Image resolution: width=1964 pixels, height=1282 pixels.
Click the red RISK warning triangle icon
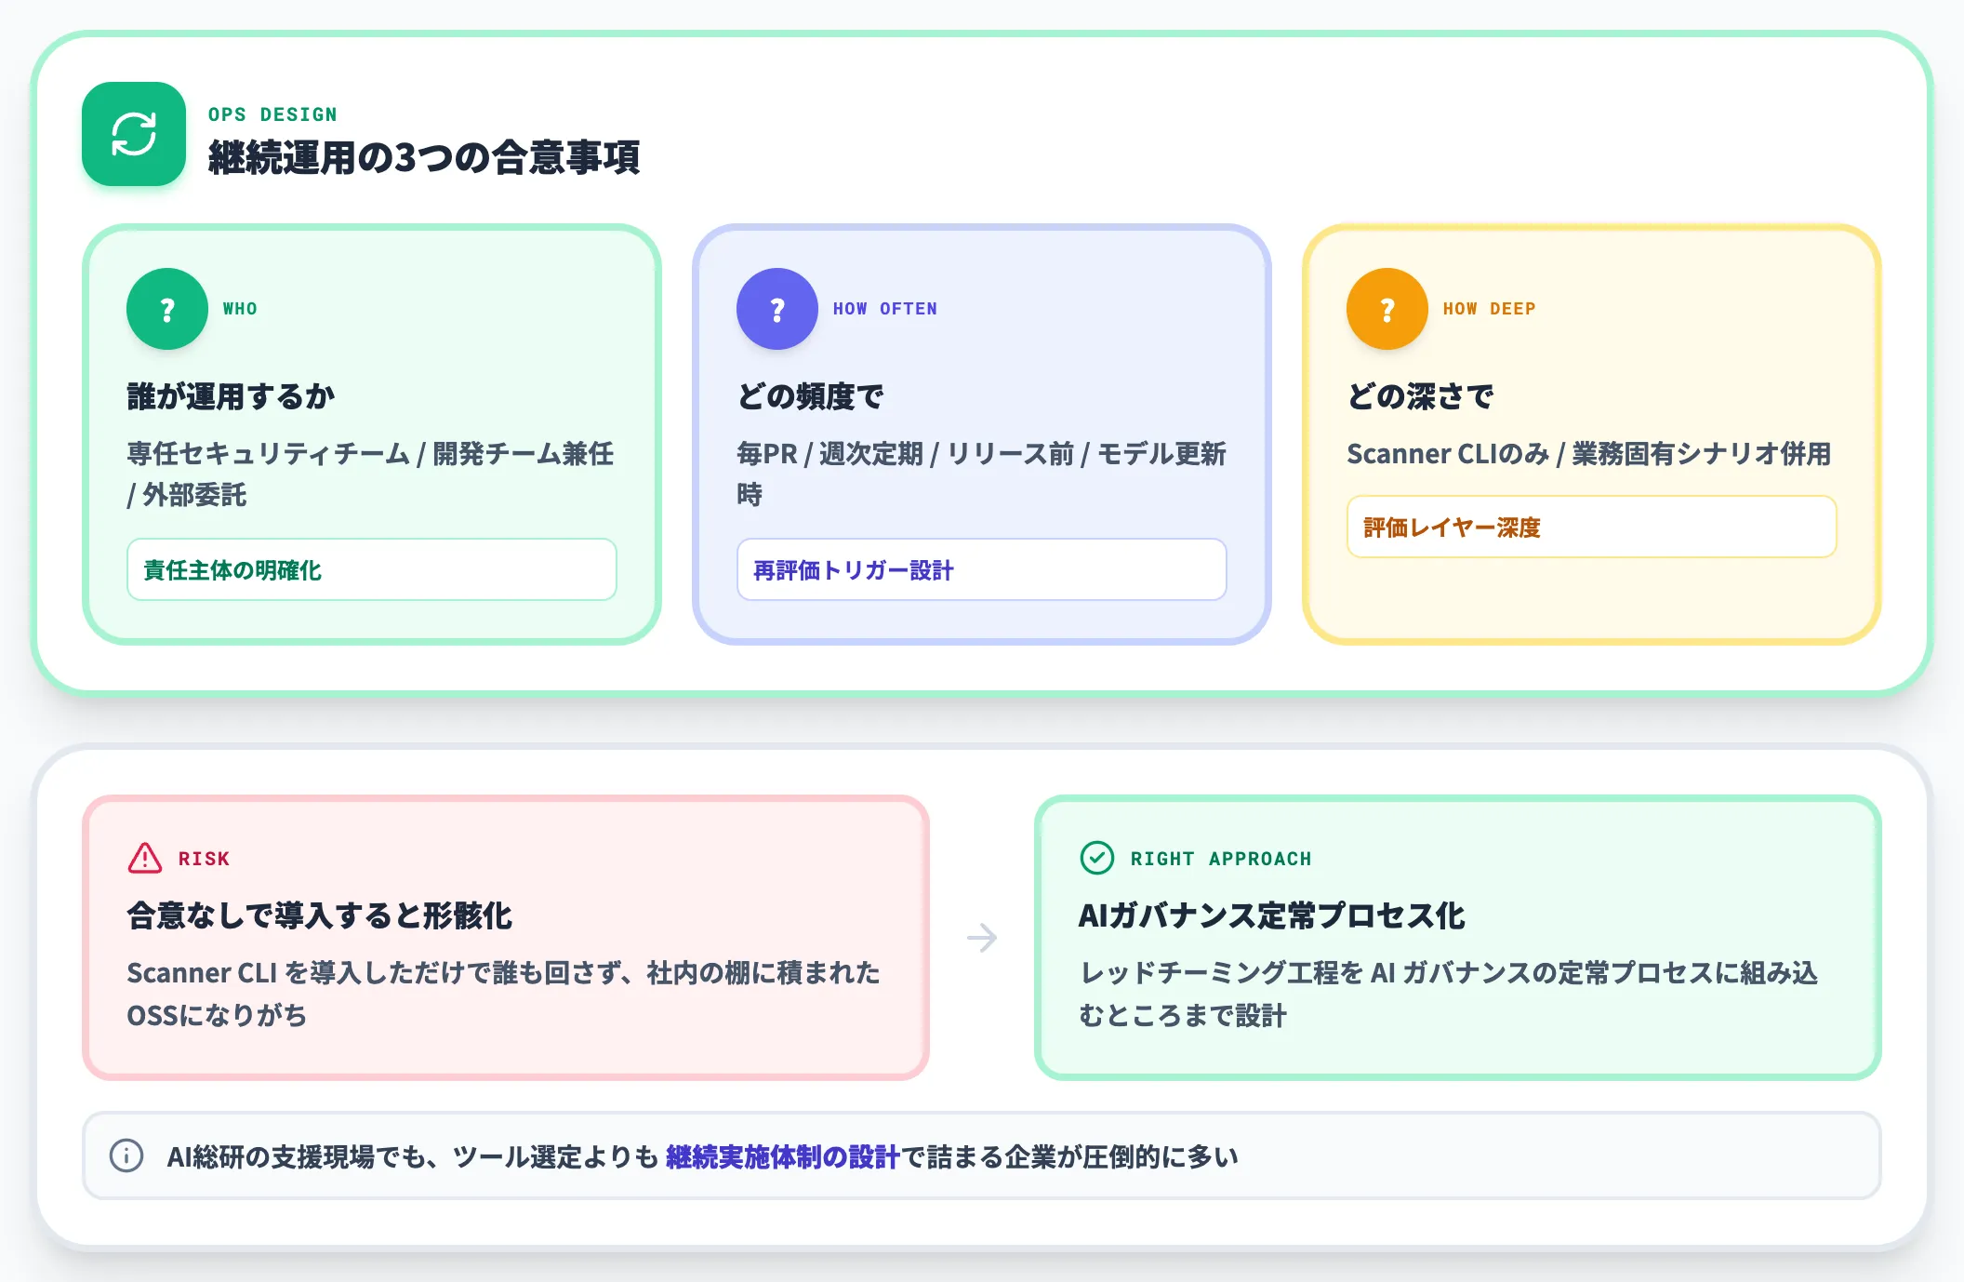click(x=145, y=858)
